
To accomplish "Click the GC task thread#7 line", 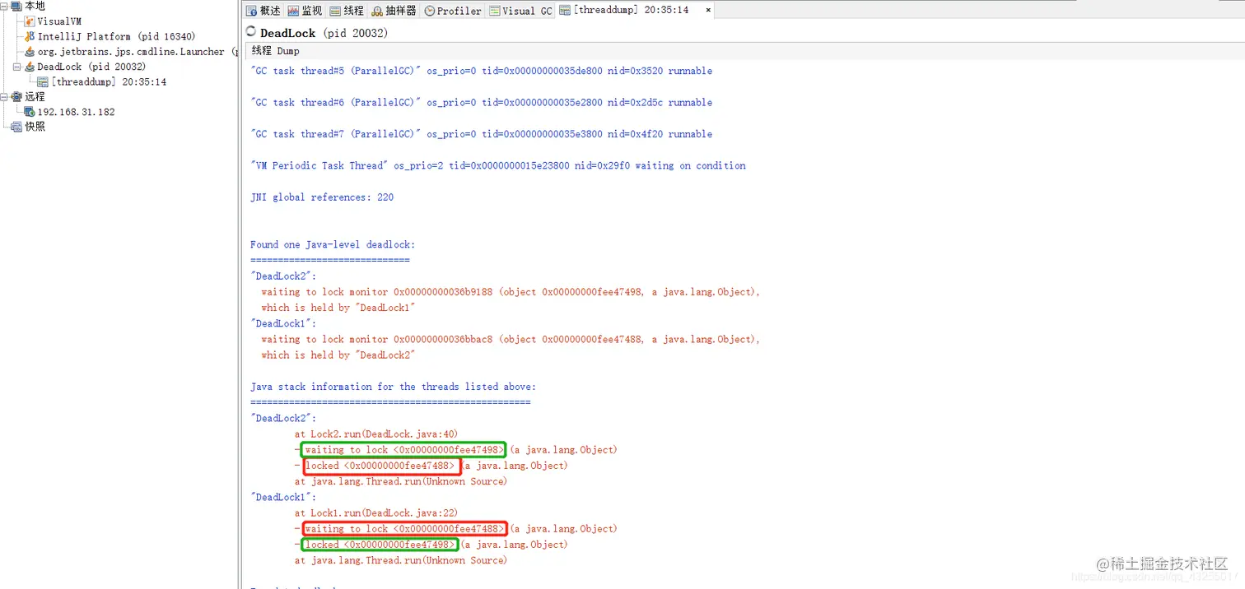I will (x=482, y=134).
